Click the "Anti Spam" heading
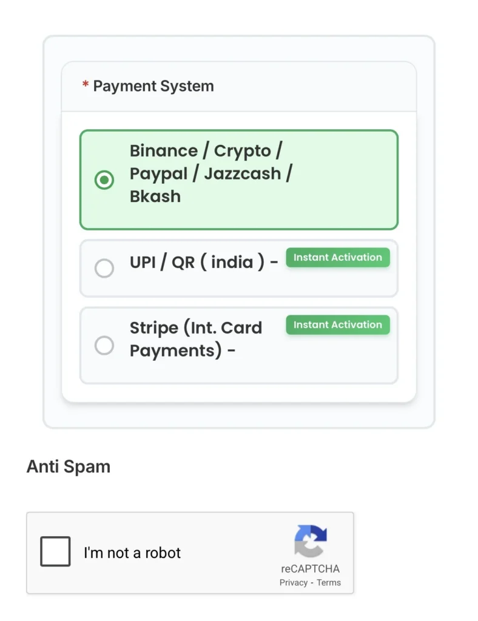Image resolution: width=478 pixels, height=621 pixels. point(69,467)
